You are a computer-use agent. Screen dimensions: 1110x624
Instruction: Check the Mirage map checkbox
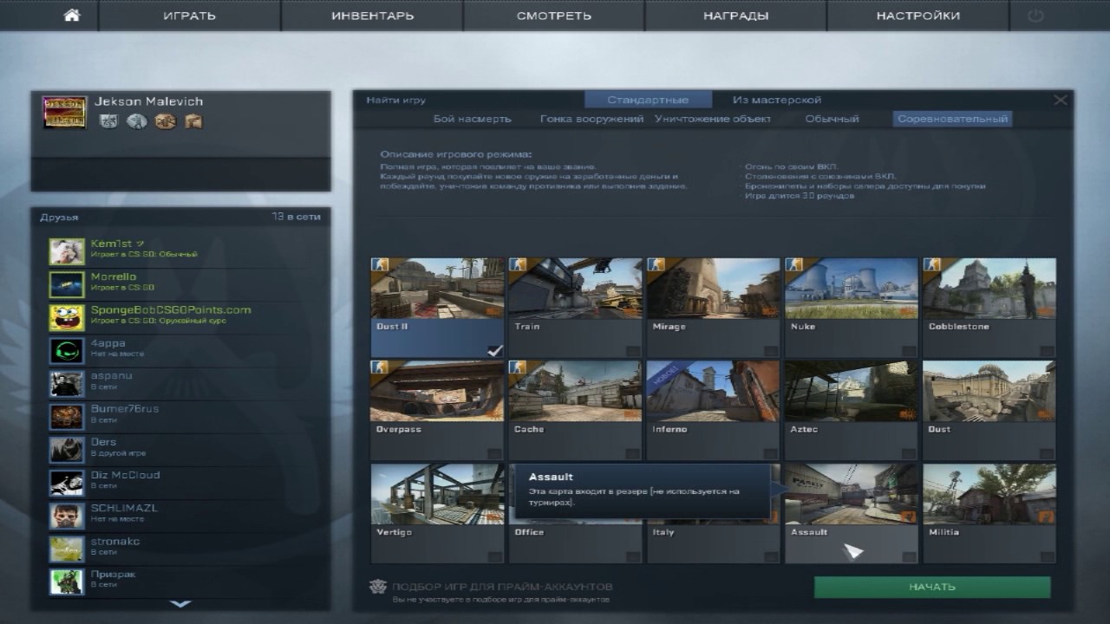771,351
